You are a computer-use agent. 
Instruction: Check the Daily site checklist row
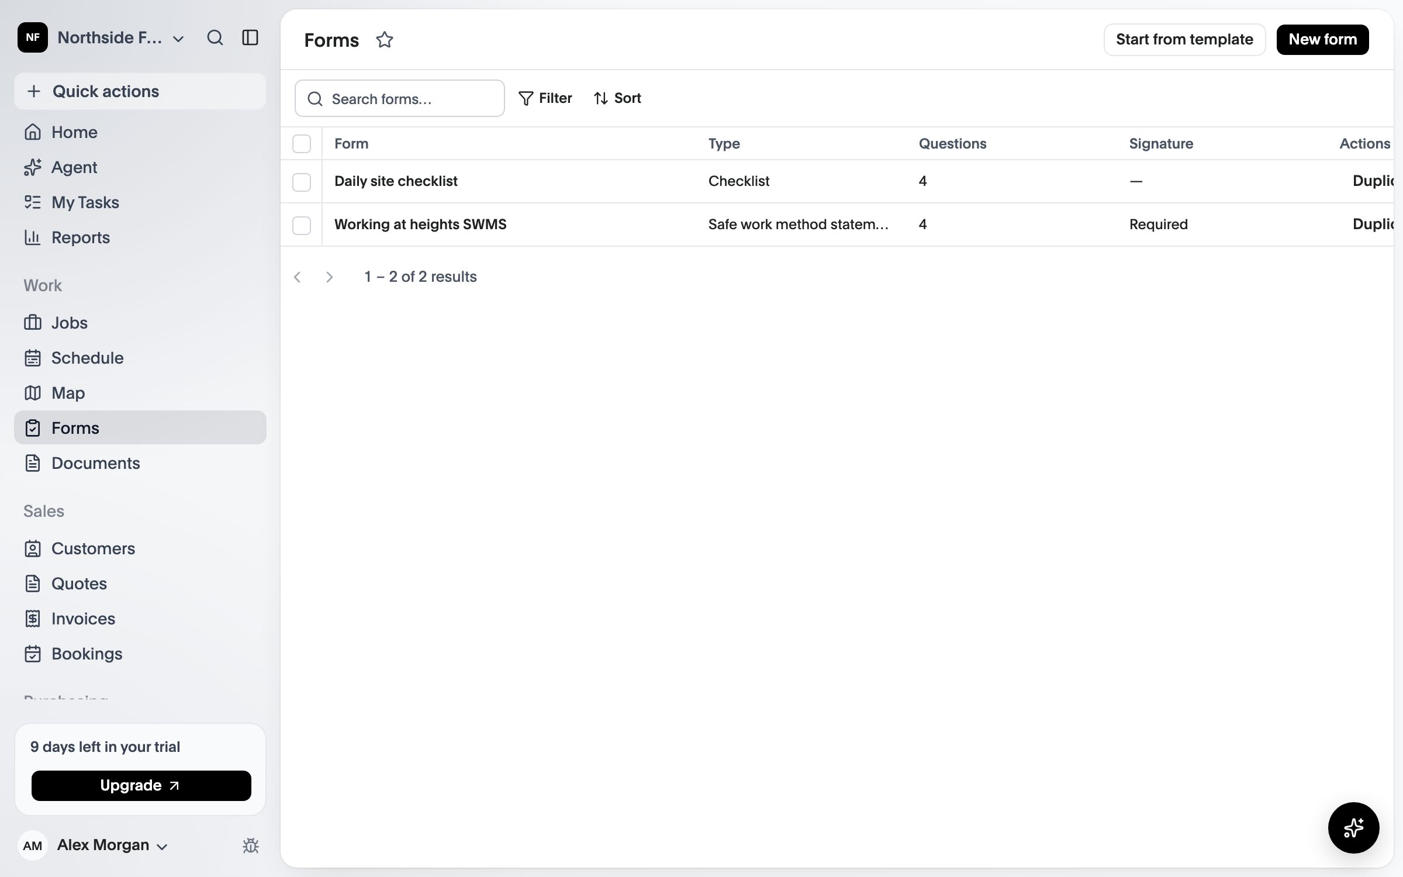point(302,182)
